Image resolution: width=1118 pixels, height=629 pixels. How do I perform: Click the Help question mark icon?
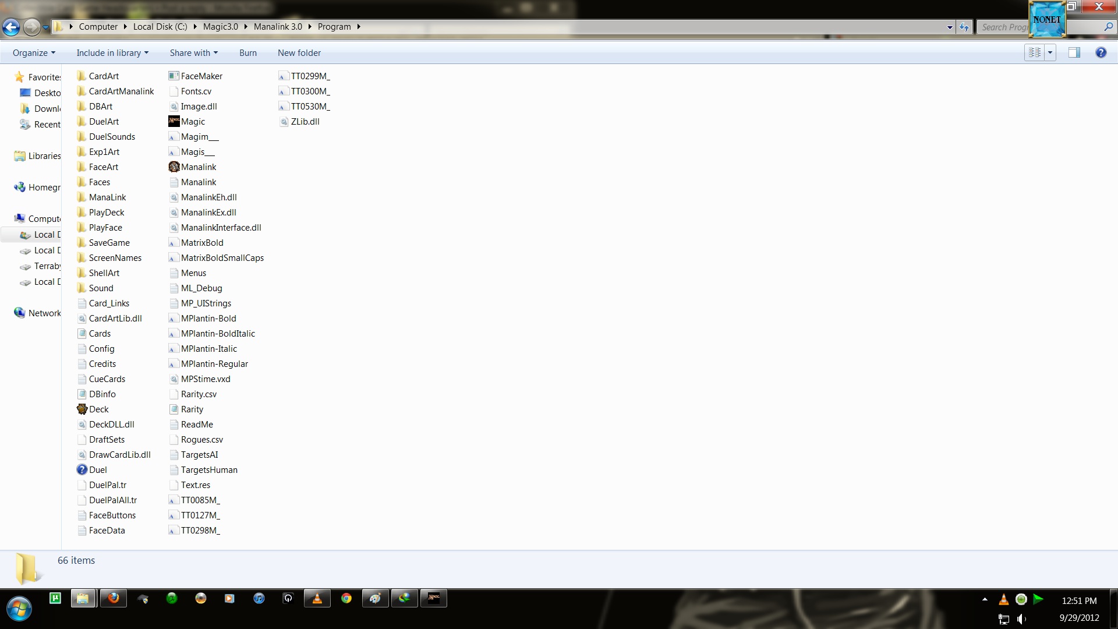[1101, 53]
